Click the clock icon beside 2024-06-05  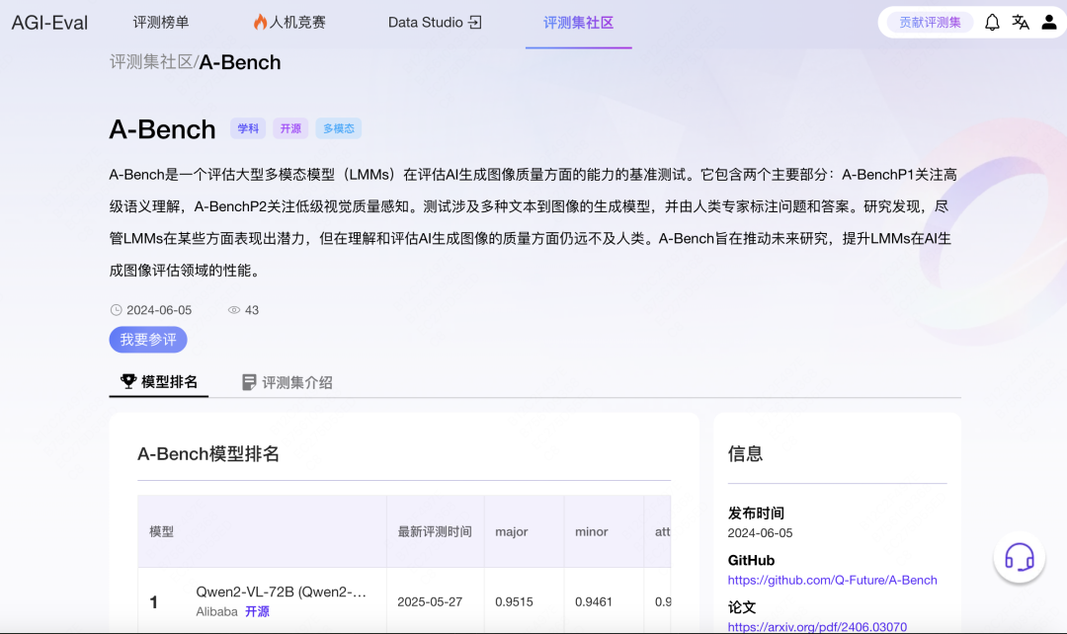pyautogui.click(x=116, y=310)
